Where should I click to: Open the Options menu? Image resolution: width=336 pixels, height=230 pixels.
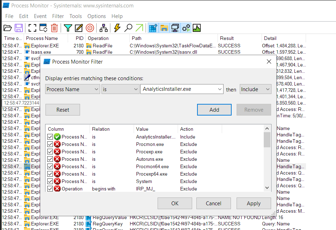97,16
